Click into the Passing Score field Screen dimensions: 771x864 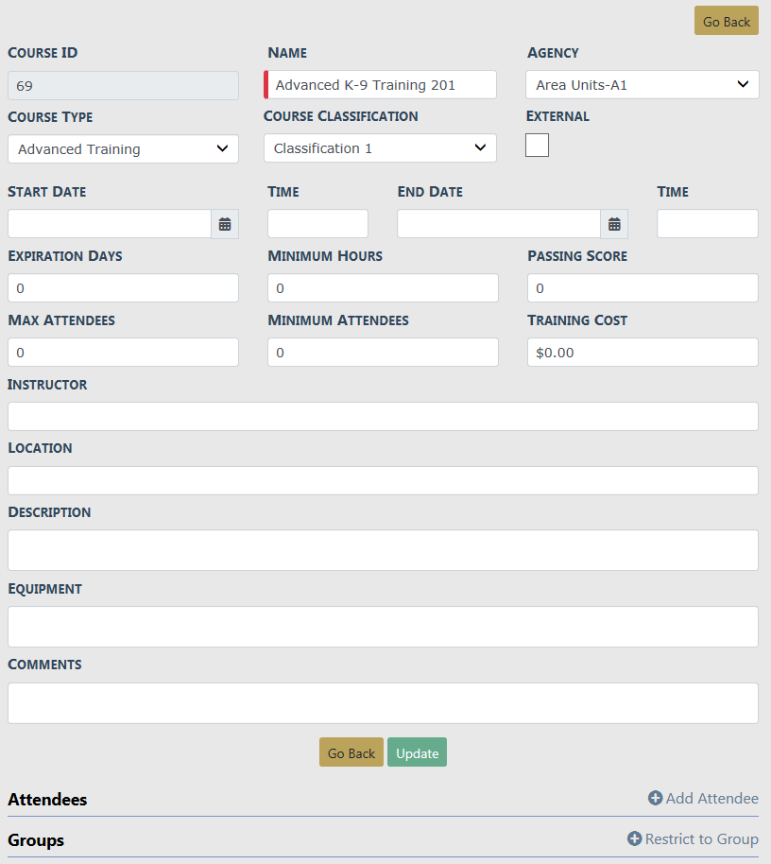pos(642,288)
